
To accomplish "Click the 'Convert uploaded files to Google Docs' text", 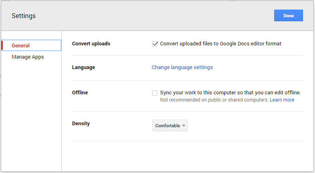I will pyautogui.click(x=221, y=44).
